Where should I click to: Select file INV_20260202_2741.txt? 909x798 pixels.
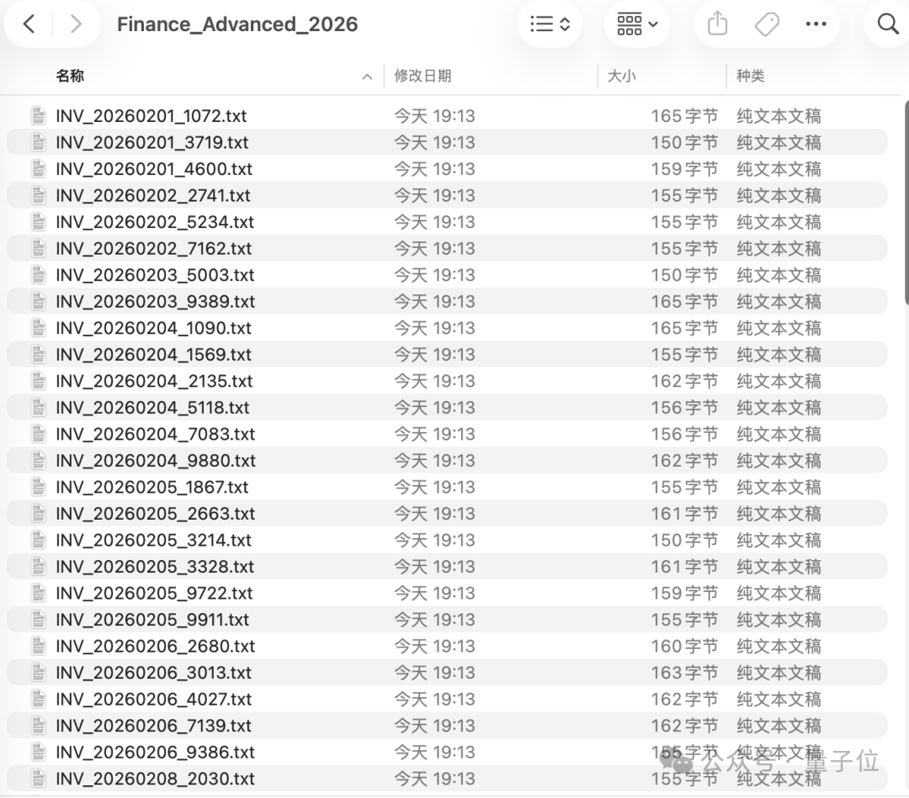click(x=447, y=196)
